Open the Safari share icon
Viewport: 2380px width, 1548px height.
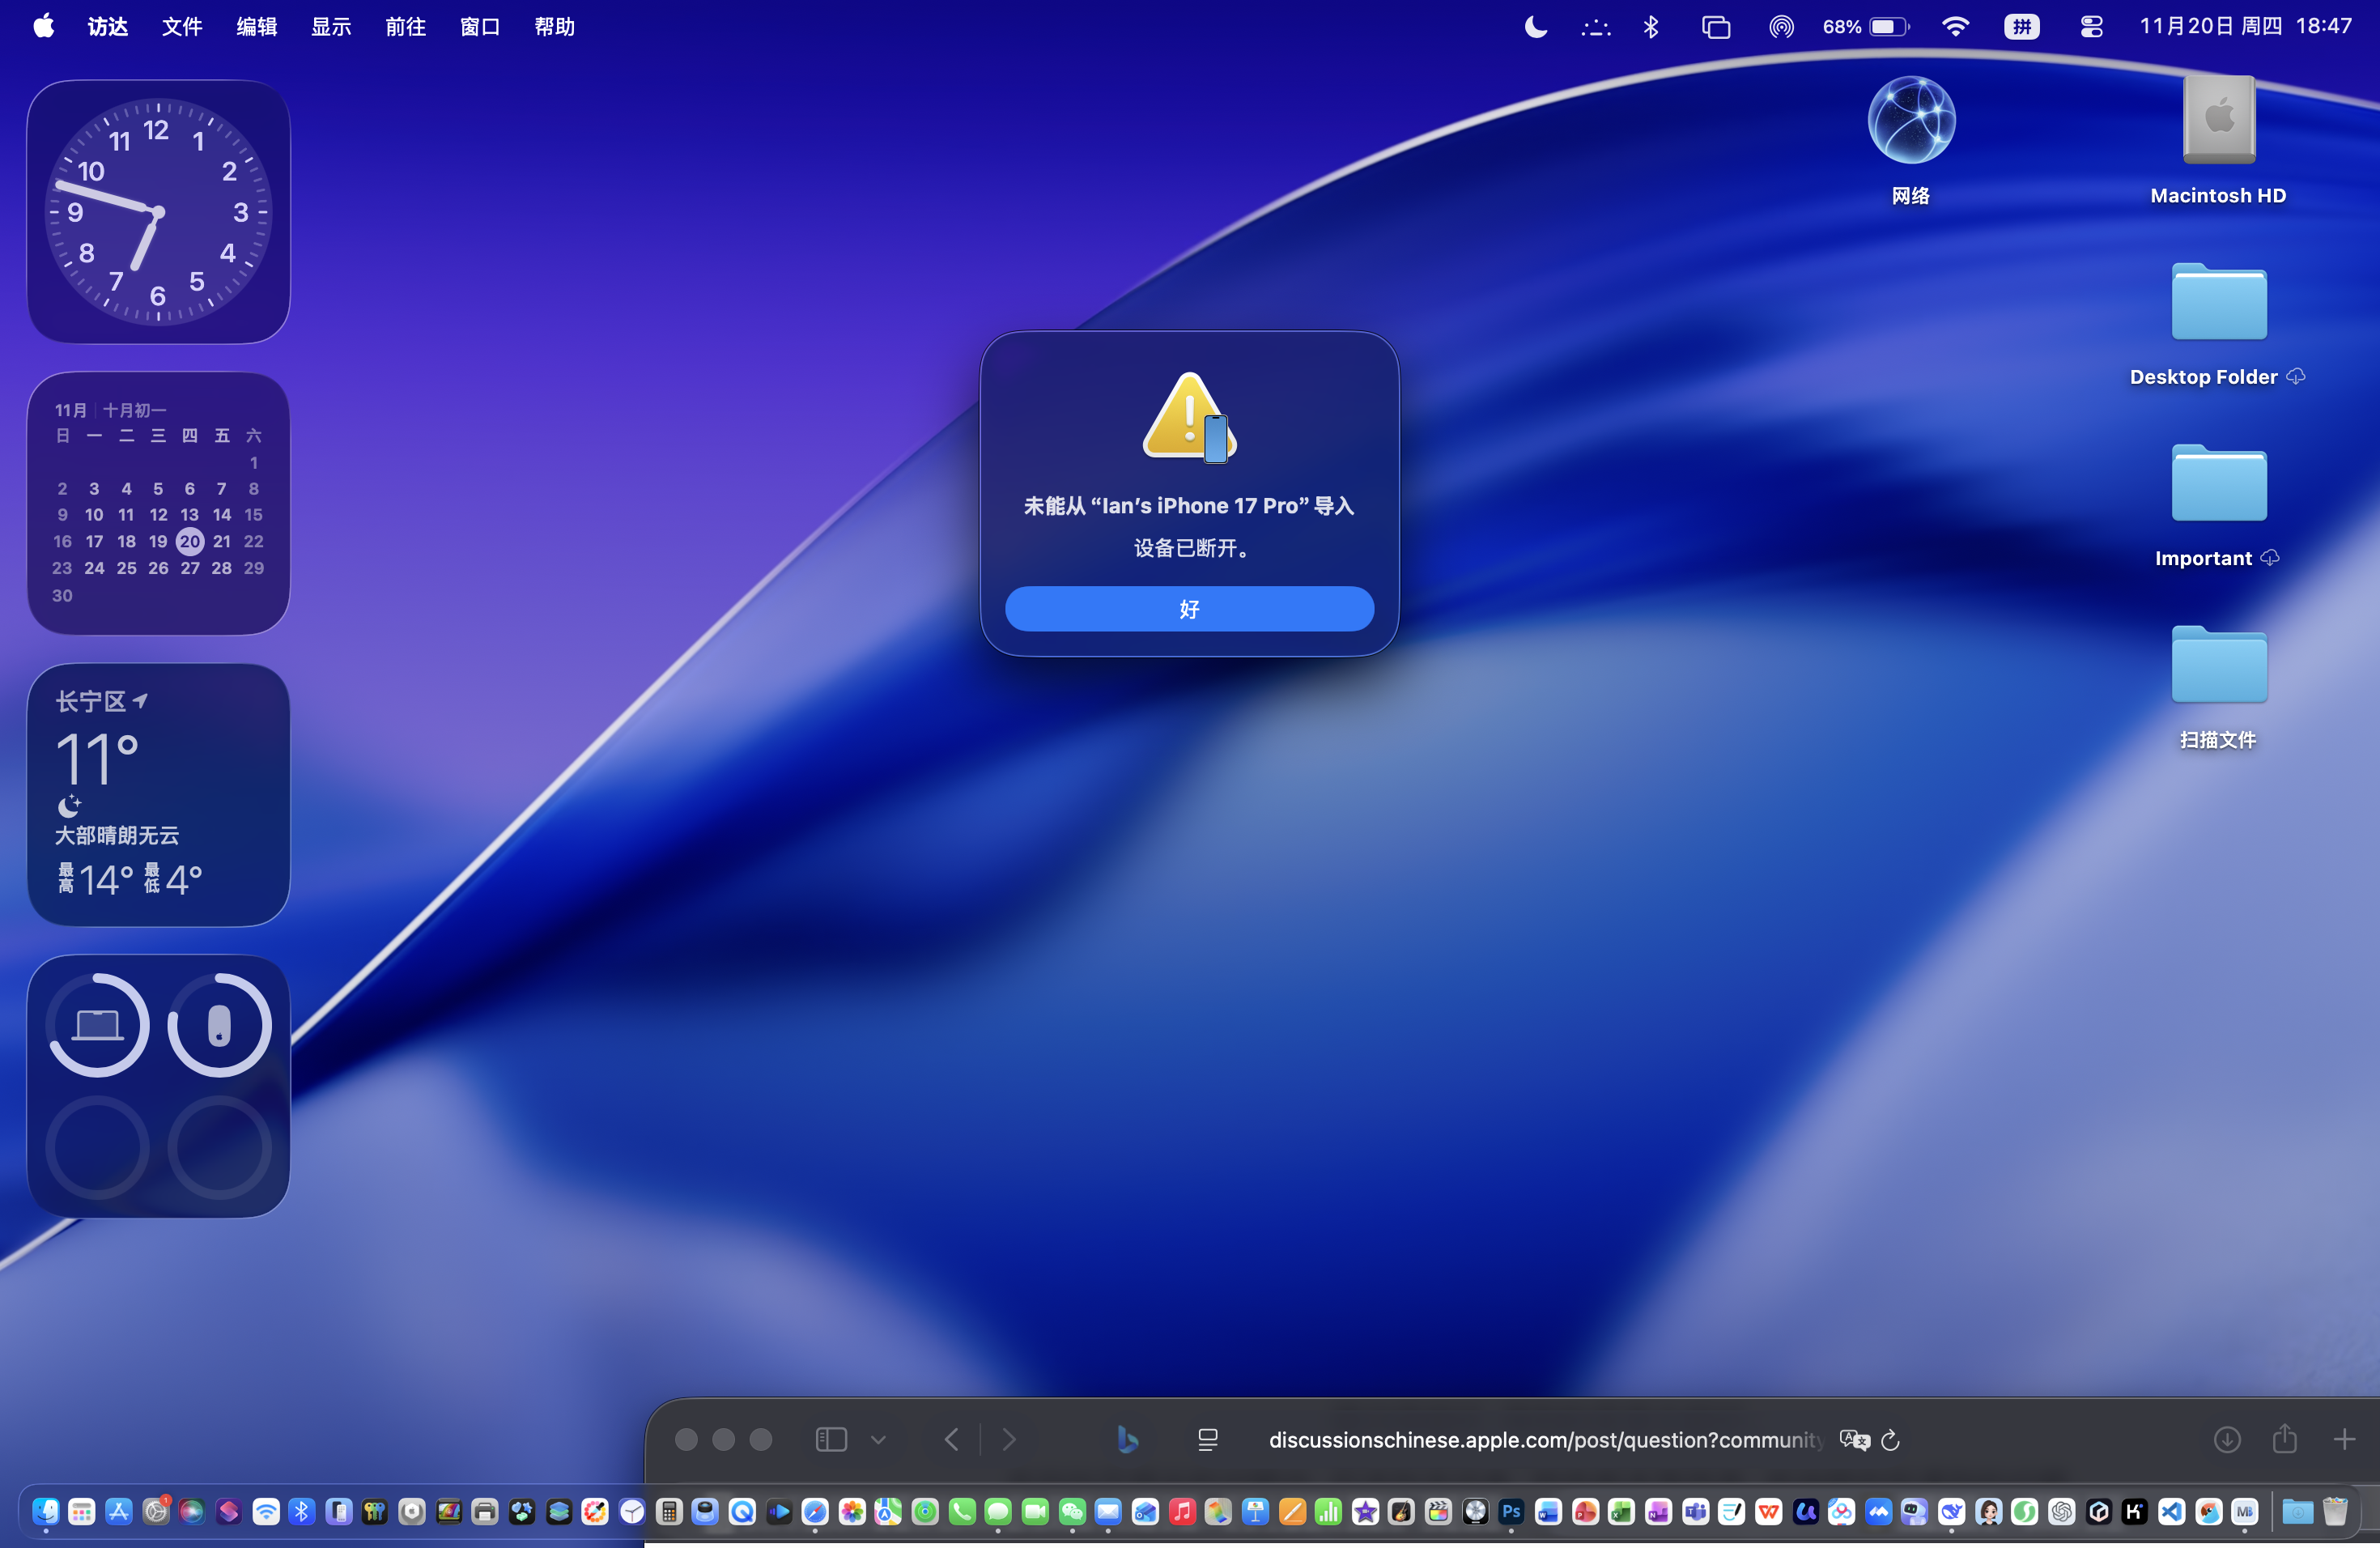[2284, 1439]
